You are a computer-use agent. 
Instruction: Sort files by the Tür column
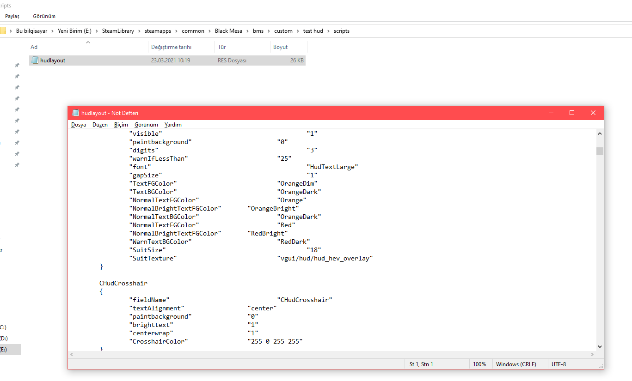[x=242, y=47]
